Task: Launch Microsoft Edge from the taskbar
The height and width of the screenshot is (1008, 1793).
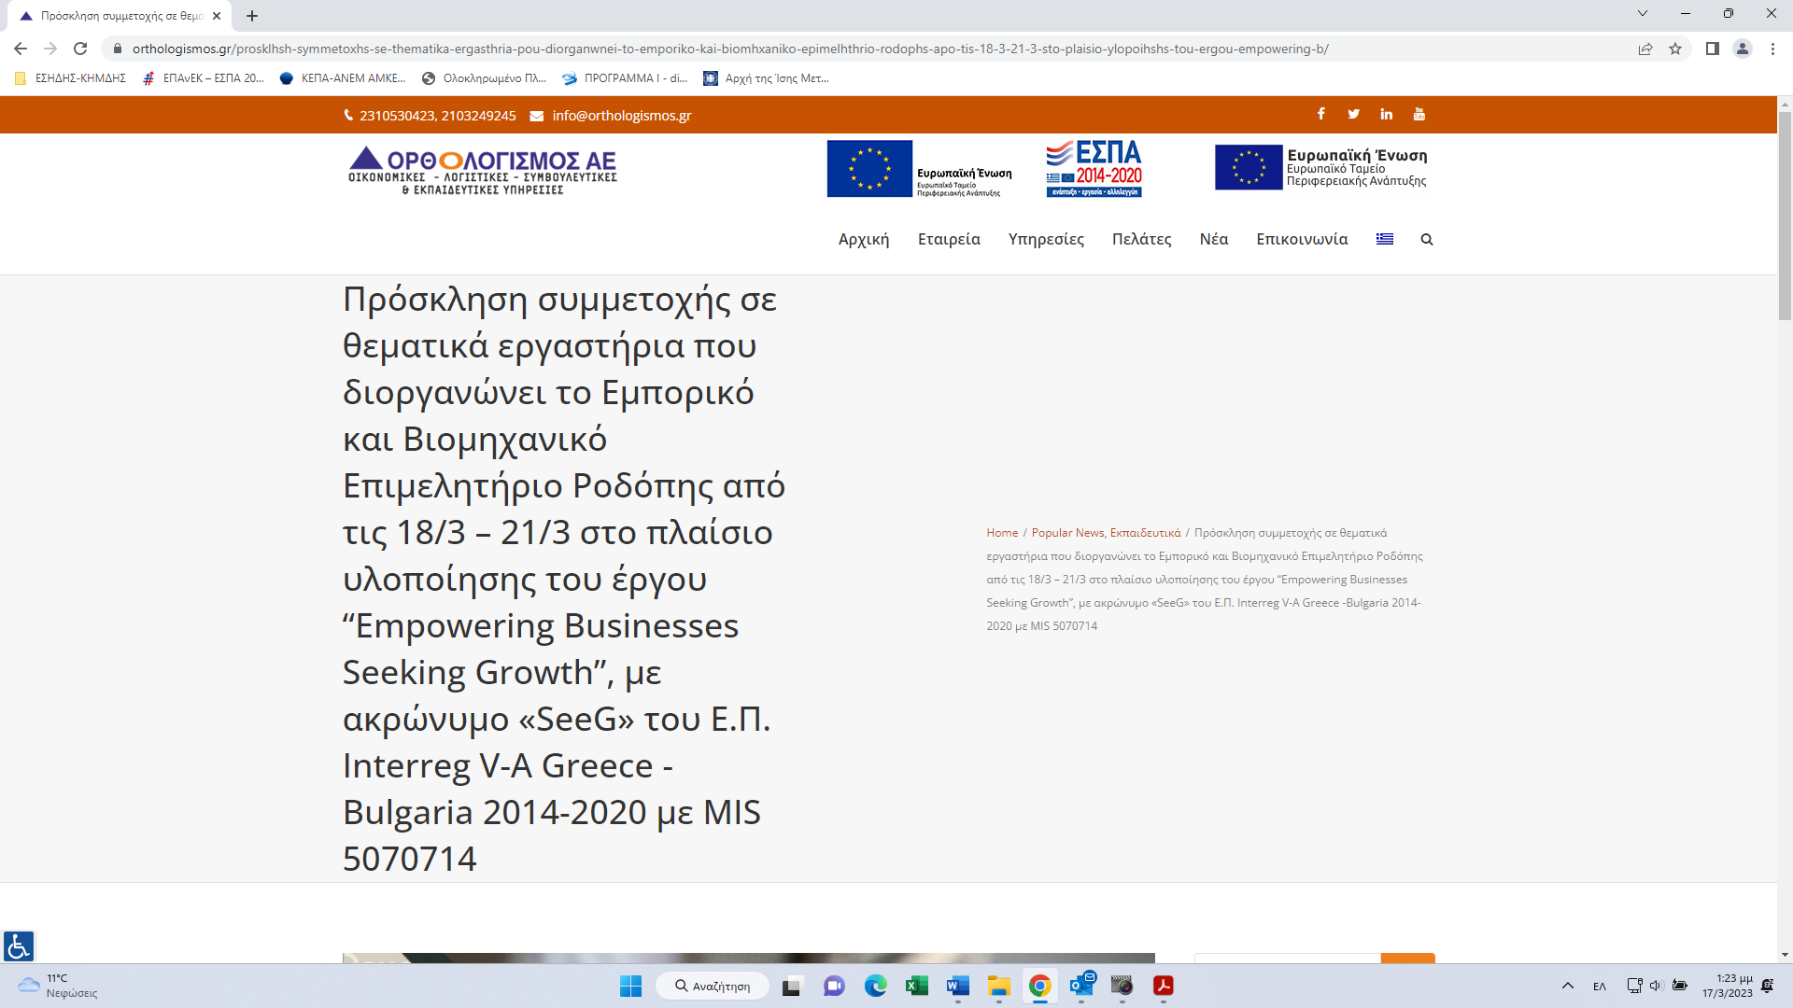Action: point(875,987)
